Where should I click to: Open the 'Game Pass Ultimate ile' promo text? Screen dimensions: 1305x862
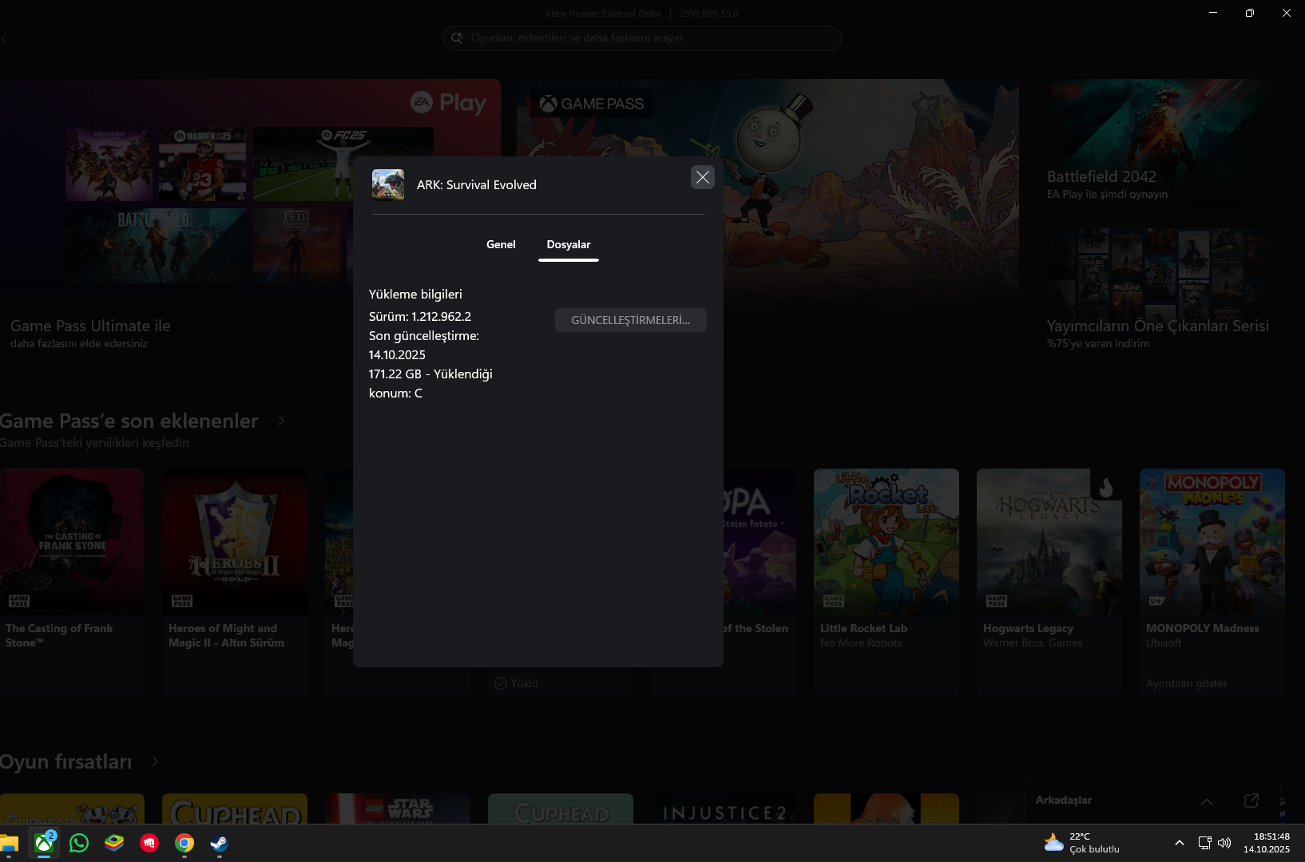click(x=90, y=326)
